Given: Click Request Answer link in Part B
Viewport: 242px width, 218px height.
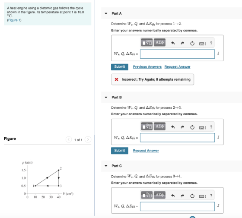Looking at the screenshot, I should coord(146,151).
